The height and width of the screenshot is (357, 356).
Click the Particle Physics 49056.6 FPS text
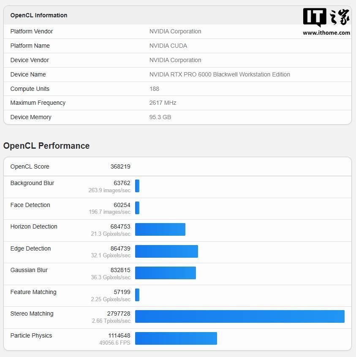click(x=115, y=343)
